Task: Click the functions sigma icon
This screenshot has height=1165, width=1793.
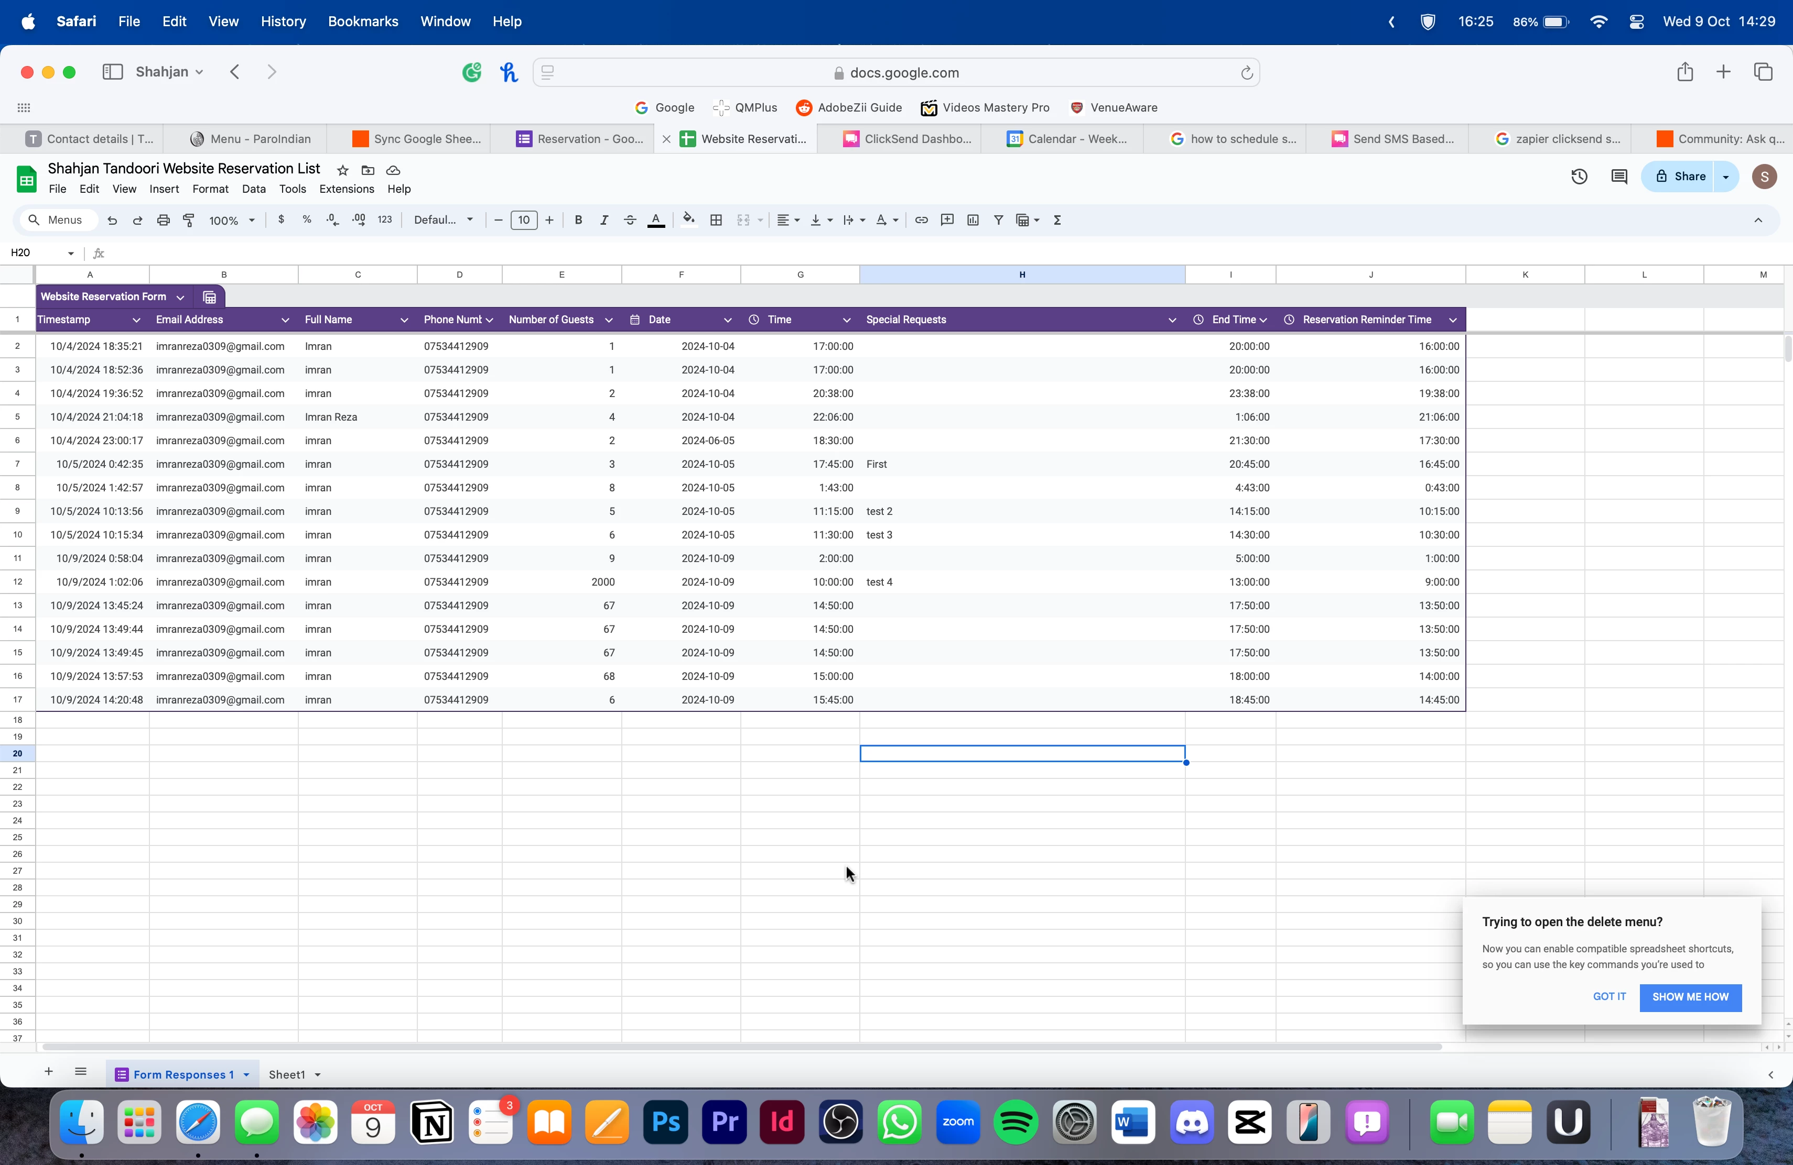Action: (1057, 221)
